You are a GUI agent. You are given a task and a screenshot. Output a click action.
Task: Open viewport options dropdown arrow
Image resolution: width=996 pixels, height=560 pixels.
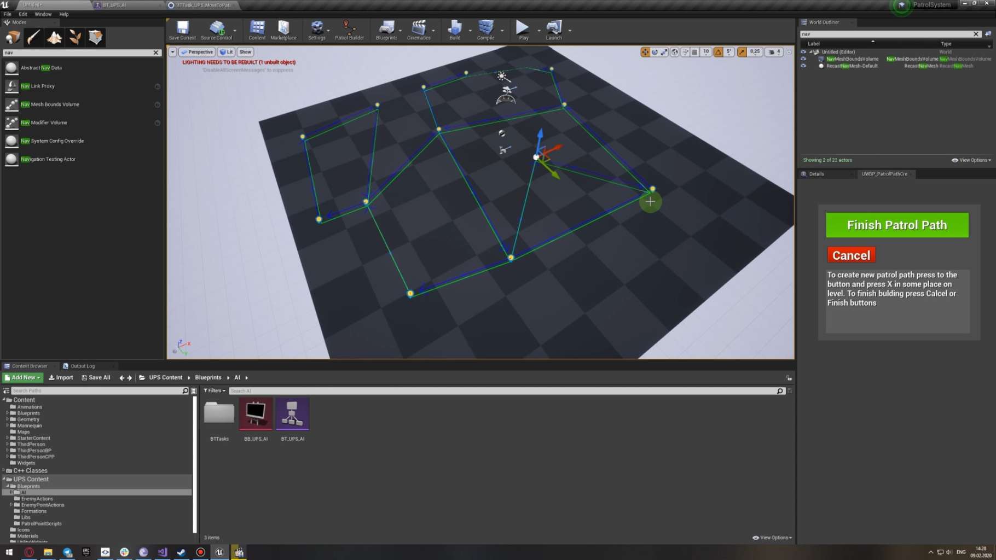[172, 52]
